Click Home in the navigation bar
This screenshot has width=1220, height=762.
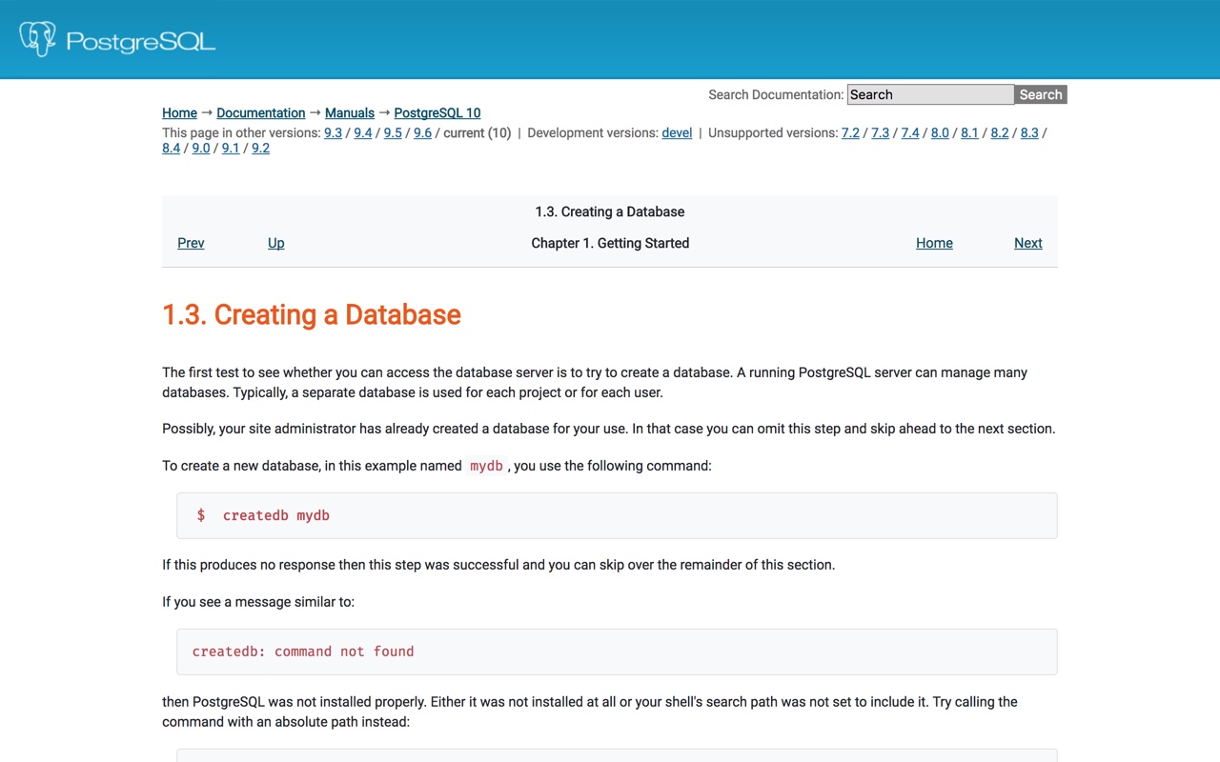pyautogui.click(x=934, y=243)
